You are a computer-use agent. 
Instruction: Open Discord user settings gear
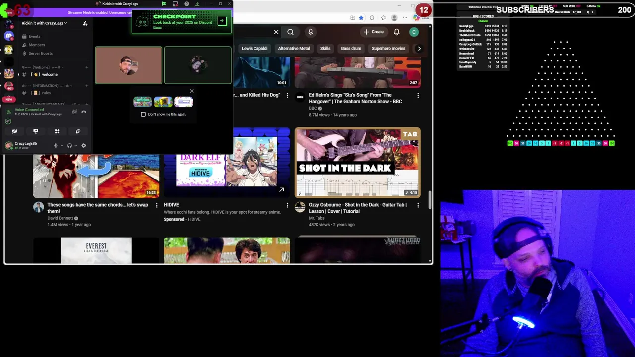point(83,145)
